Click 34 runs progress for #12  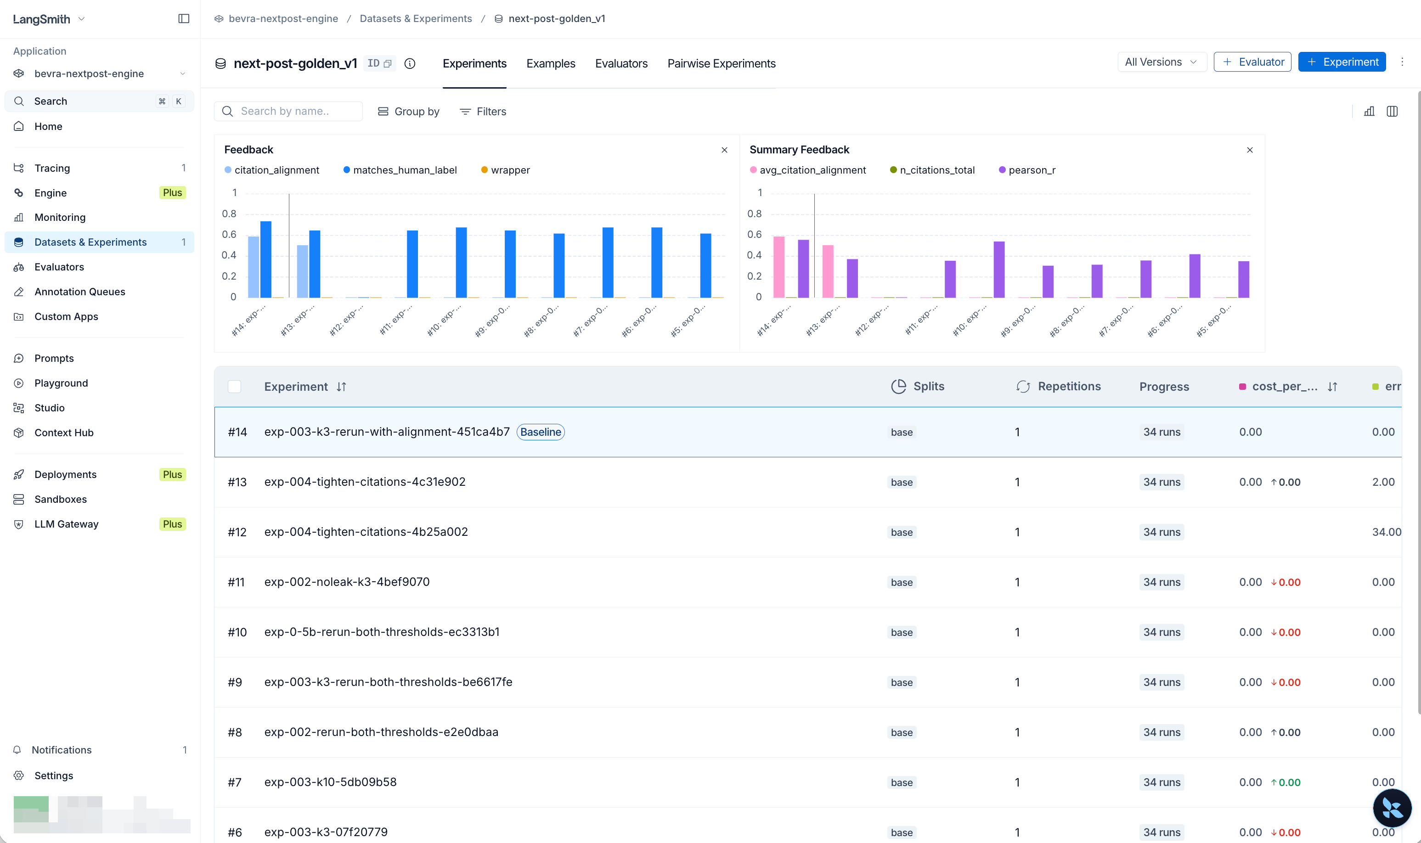(x=1162, y=532)
